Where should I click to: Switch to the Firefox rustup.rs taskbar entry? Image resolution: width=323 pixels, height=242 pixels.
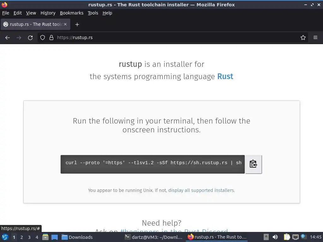[x=217, y=237]
